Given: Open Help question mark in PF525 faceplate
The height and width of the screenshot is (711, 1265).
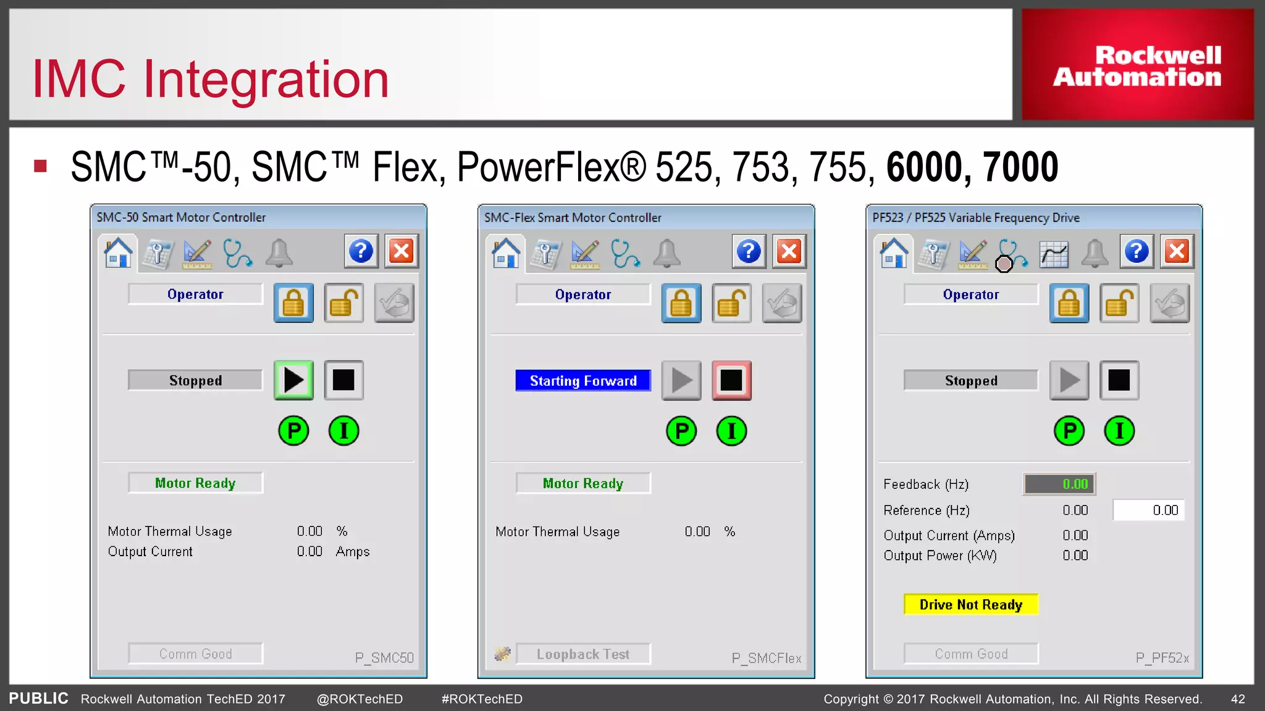Looking at the screenshot, I should 1137,251.
